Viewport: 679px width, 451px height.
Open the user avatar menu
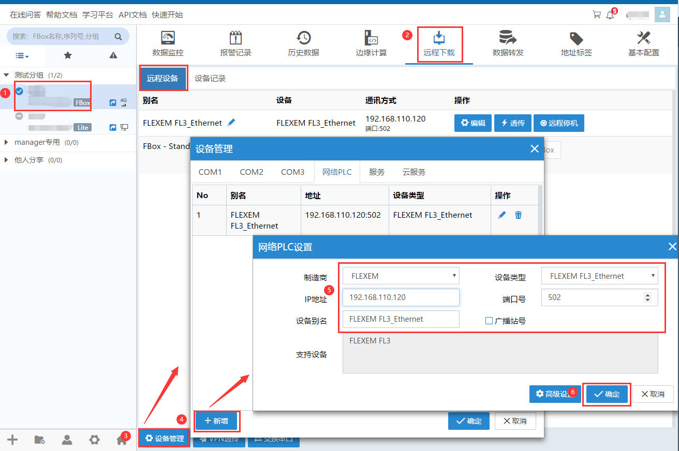(x=662, y=14)
